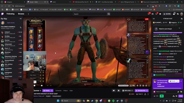184x103 pixels.
Task: Open loltyler1 channel in sidebar
Action: pos(11,33)
